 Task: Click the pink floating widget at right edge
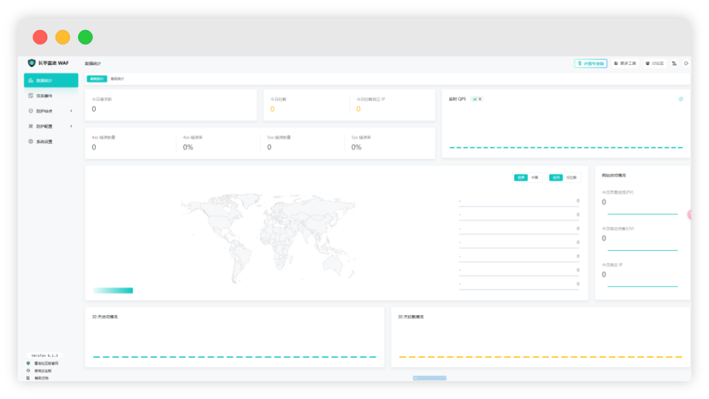tap(689, 215)
